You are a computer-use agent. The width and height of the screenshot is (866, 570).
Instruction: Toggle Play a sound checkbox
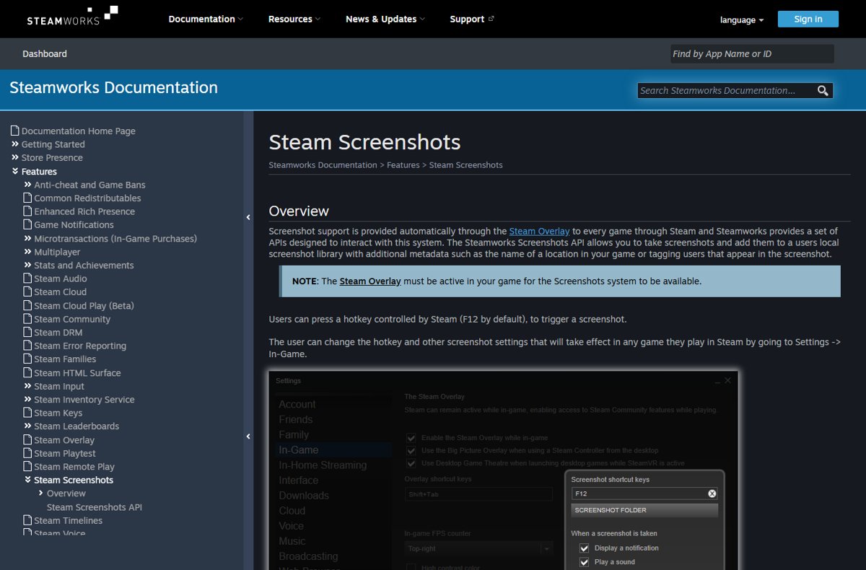[585, 561]
